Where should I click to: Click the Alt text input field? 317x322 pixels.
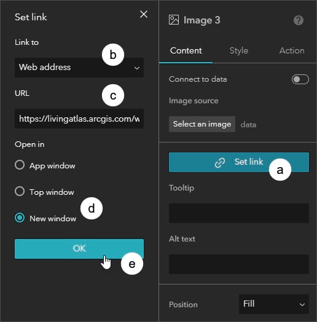239,264
